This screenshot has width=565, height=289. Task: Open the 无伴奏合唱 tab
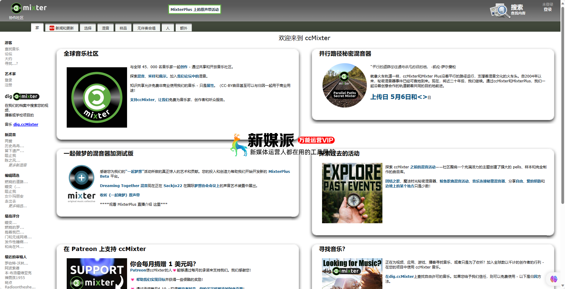[146, 28]
